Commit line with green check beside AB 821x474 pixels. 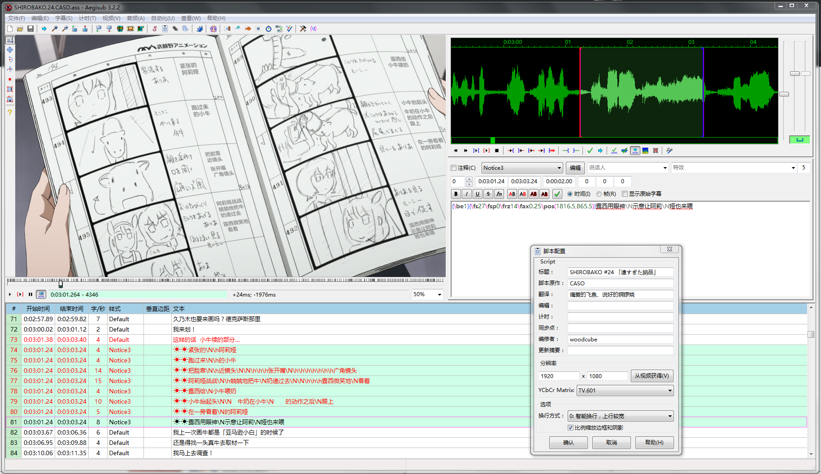pyautogui.click(x=557, y=194)
